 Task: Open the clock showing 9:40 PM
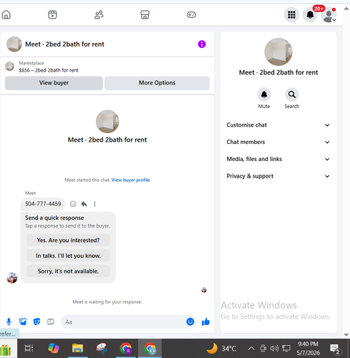pyautogui.click(x=308, y=349)
